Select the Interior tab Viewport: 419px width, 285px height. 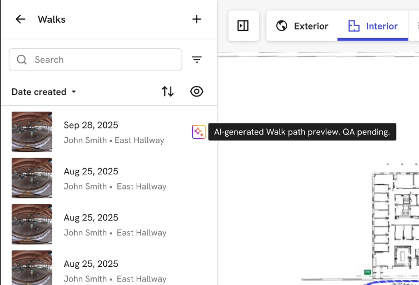click(x=373, y=26)
